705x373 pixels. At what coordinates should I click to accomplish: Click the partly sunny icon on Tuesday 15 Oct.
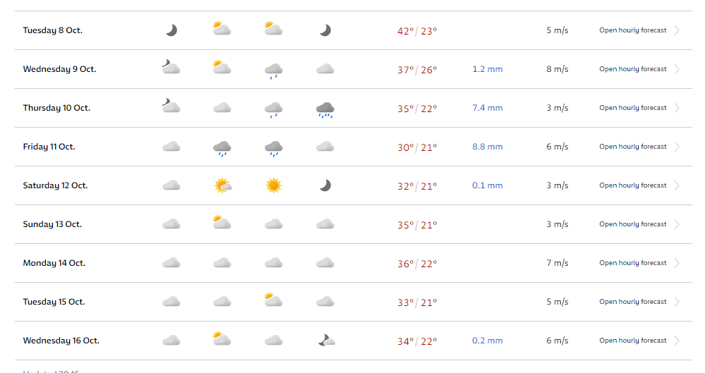click(x=273, y=299)
